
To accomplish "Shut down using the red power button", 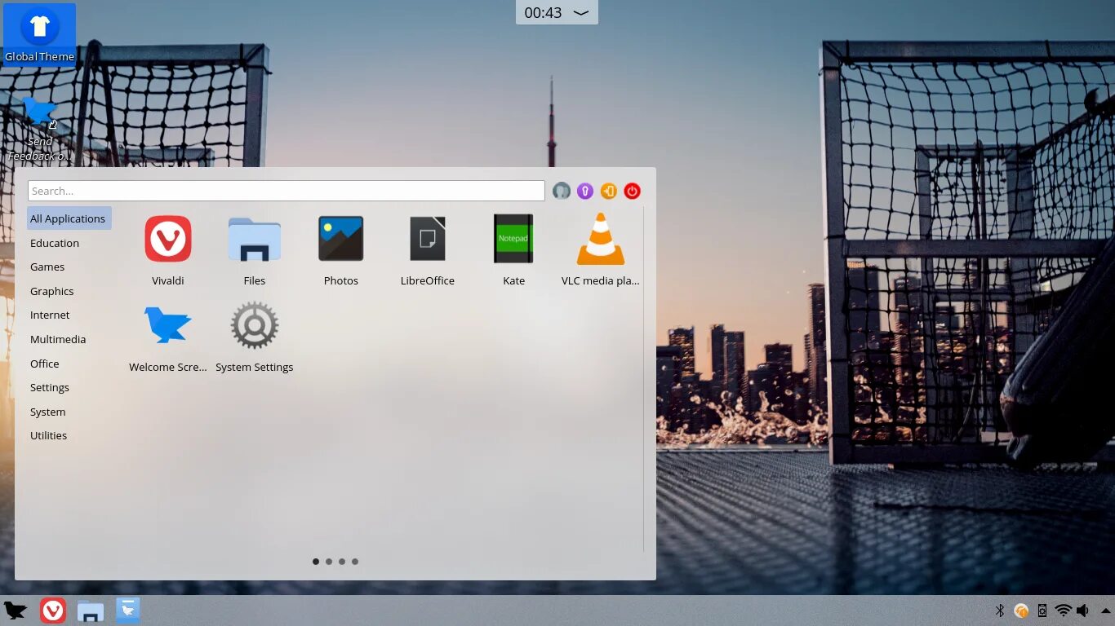I will [x=632, y=191].
